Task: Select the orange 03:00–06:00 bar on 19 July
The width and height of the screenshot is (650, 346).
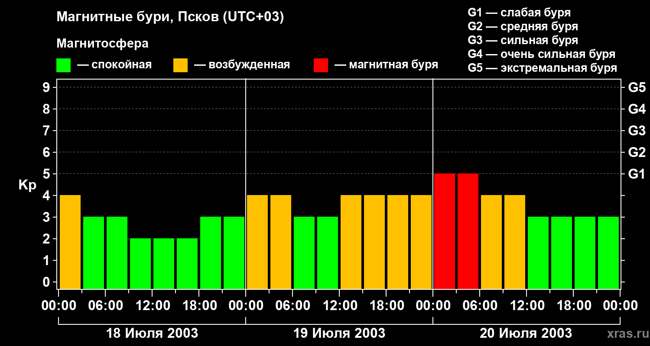Action: point(281,242)
